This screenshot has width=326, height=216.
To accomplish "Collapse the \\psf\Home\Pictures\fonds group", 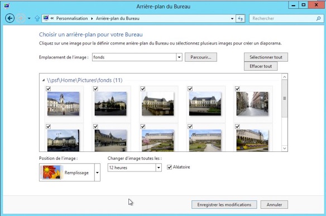I will click(44, 80).
